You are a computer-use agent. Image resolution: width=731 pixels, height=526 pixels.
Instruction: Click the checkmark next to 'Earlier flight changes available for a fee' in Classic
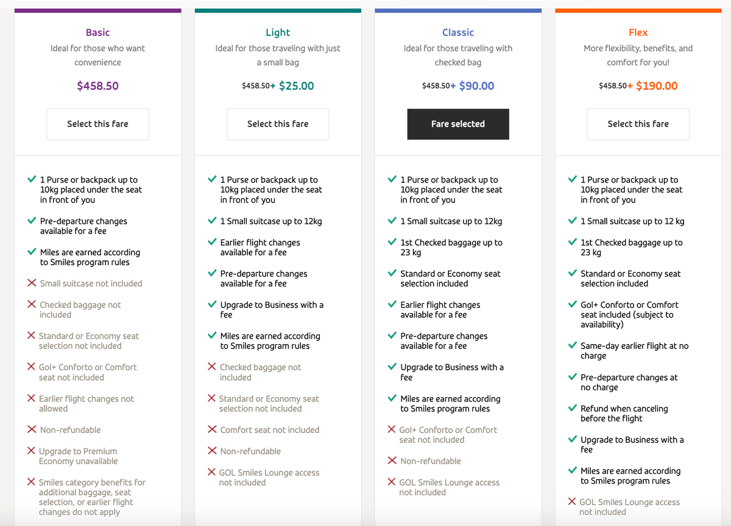tap(392, 305)
